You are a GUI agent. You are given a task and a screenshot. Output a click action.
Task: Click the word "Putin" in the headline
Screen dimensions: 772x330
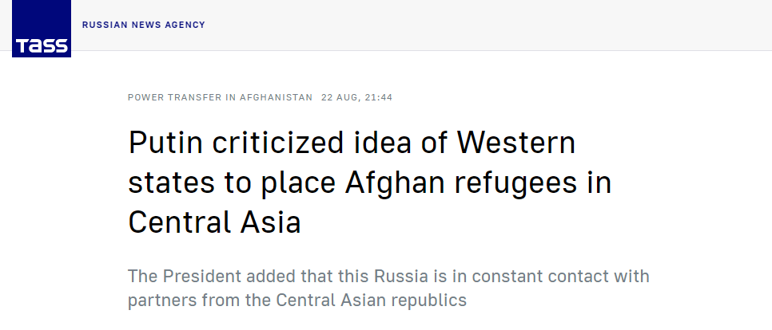click(165, 143)
